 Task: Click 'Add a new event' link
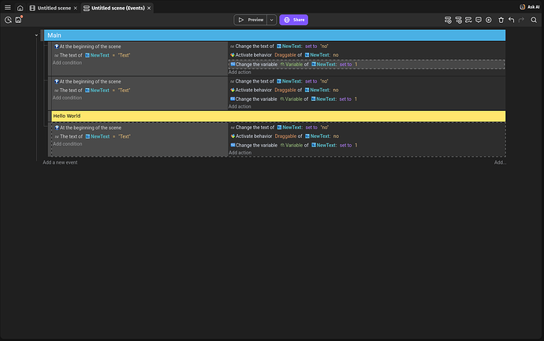click(x=60, y=162)
